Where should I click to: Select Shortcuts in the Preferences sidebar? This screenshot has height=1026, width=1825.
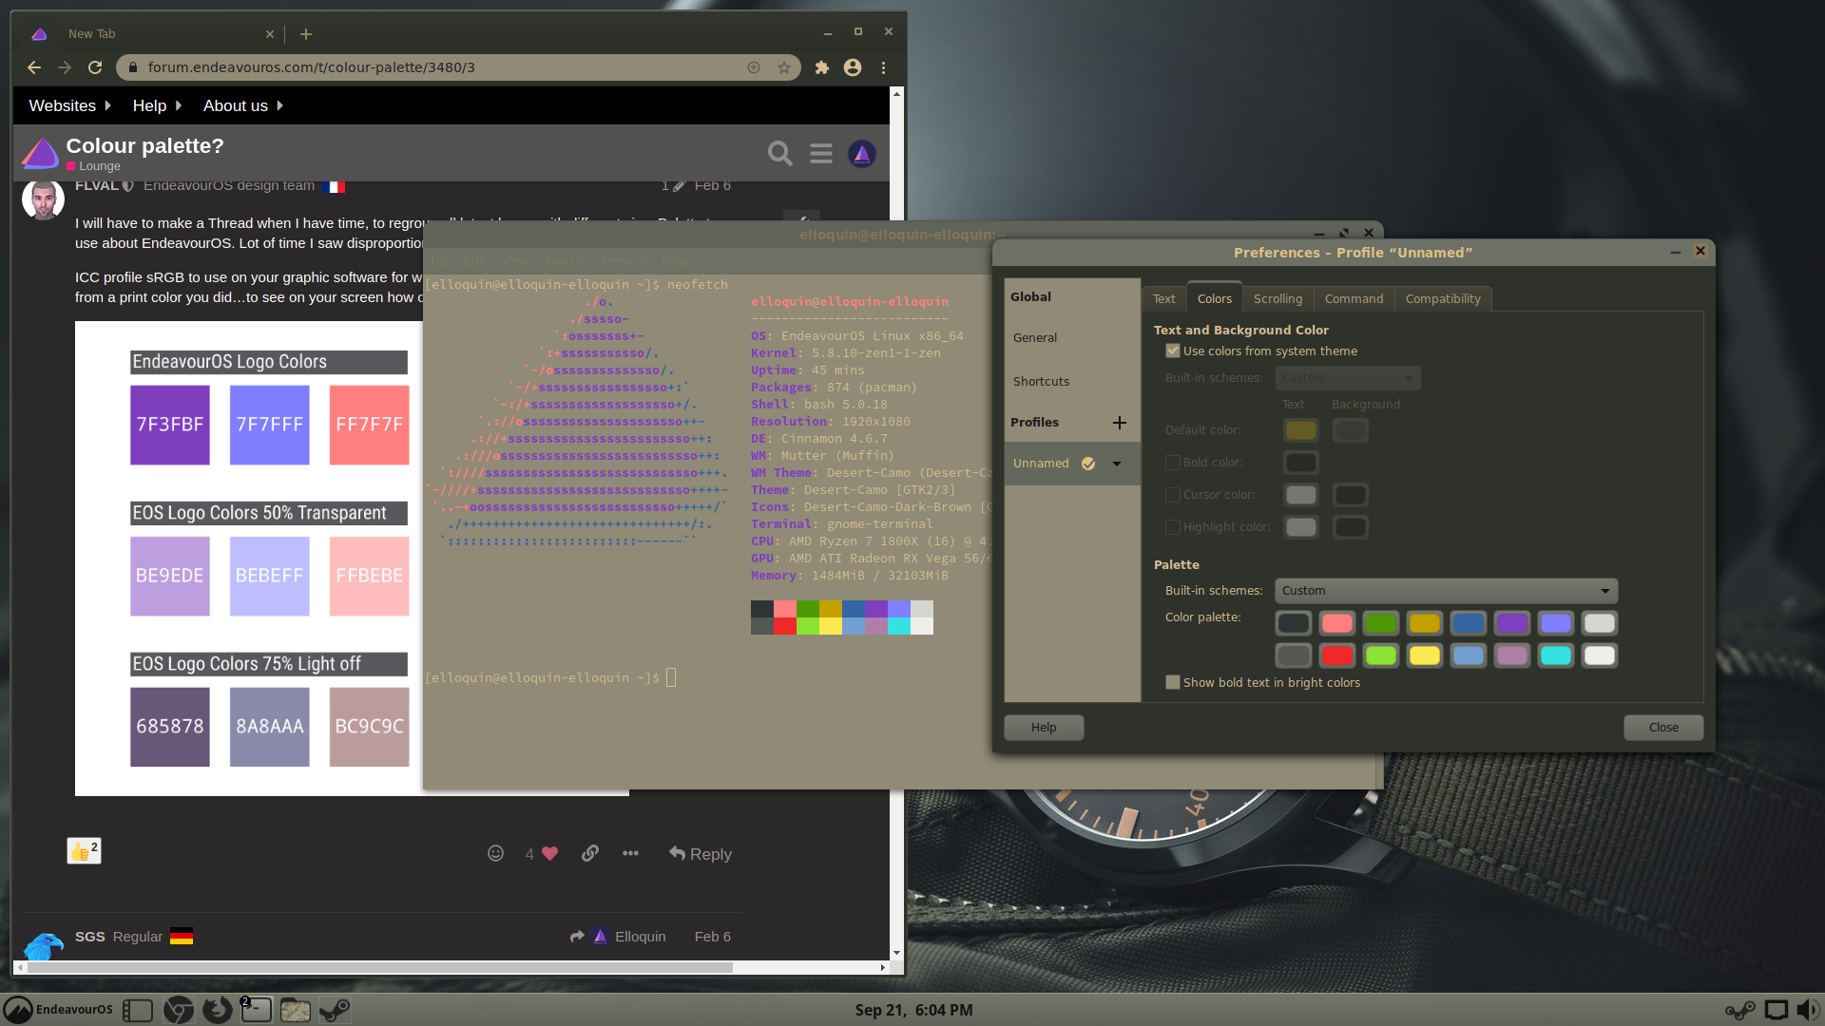coord(1041,381)
